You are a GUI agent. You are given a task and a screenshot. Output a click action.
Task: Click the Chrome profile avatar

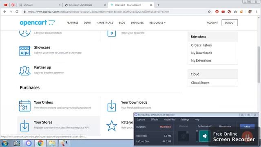[250, 11]
